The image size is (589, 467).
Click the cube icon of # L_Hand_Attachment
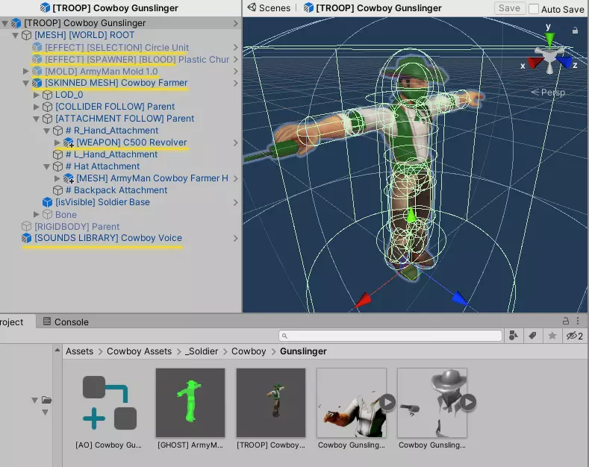pos(57,154)
